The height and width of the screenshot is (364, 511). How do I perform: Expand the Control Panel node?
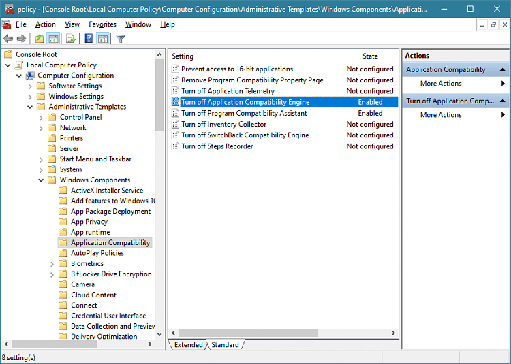[x=41, y=118]
